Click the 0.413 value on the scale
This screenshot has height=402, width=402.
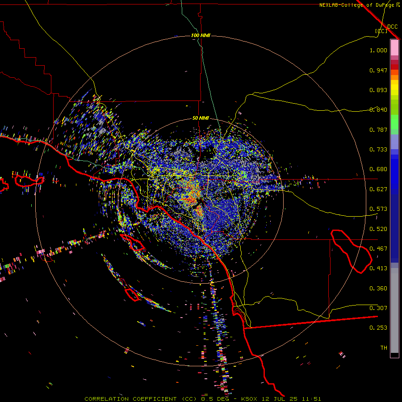tap(378, 268)
